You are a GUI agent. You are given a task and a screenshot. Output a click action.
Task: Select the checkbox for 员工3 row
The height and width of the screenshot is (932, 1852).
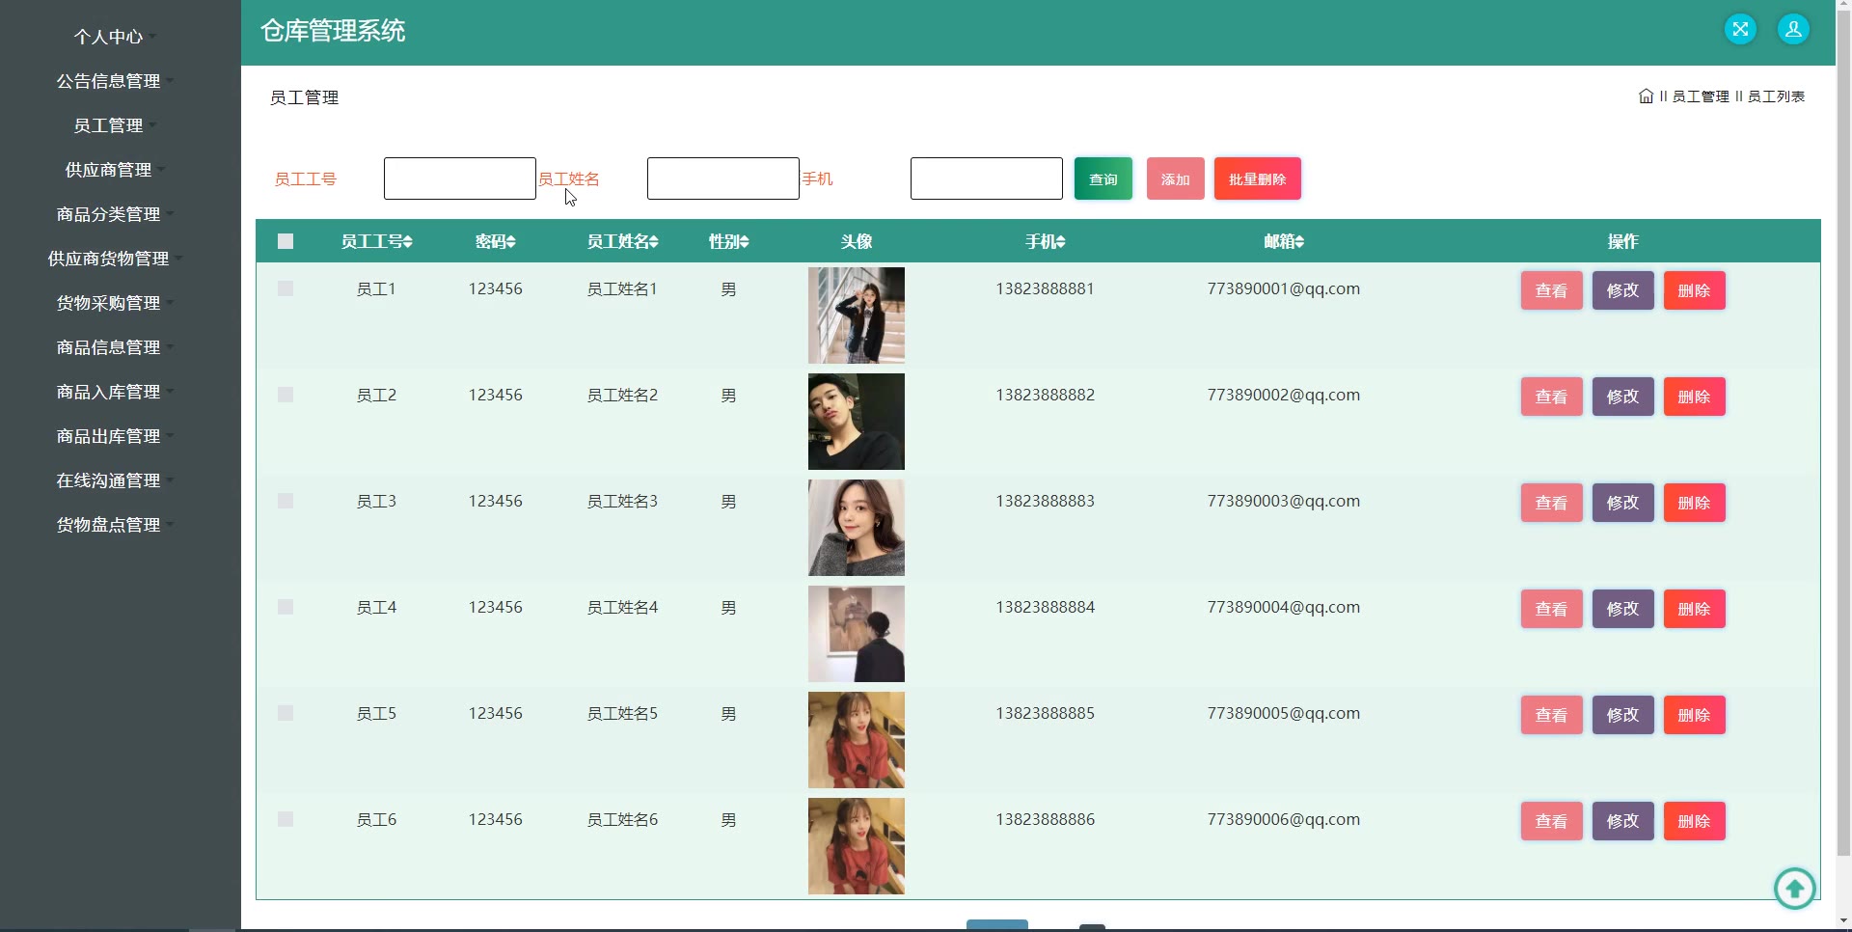pos(286,502)
